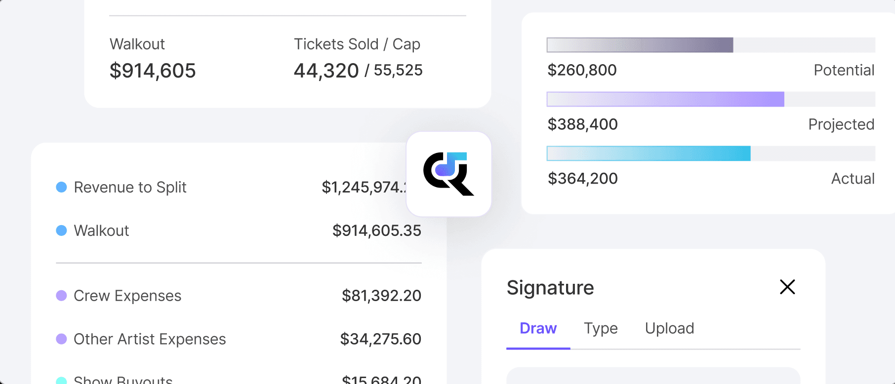Close the Signature dialog with X

coord(787,287)
